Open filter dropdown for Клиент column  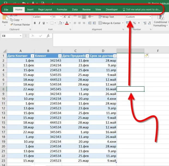pos(60,56)
